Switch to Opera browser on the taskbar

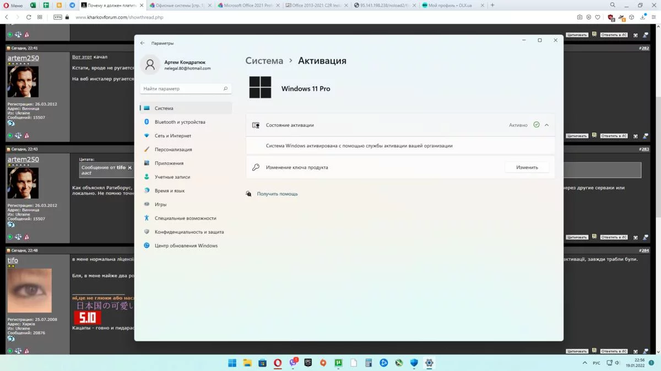pos(278,363)
